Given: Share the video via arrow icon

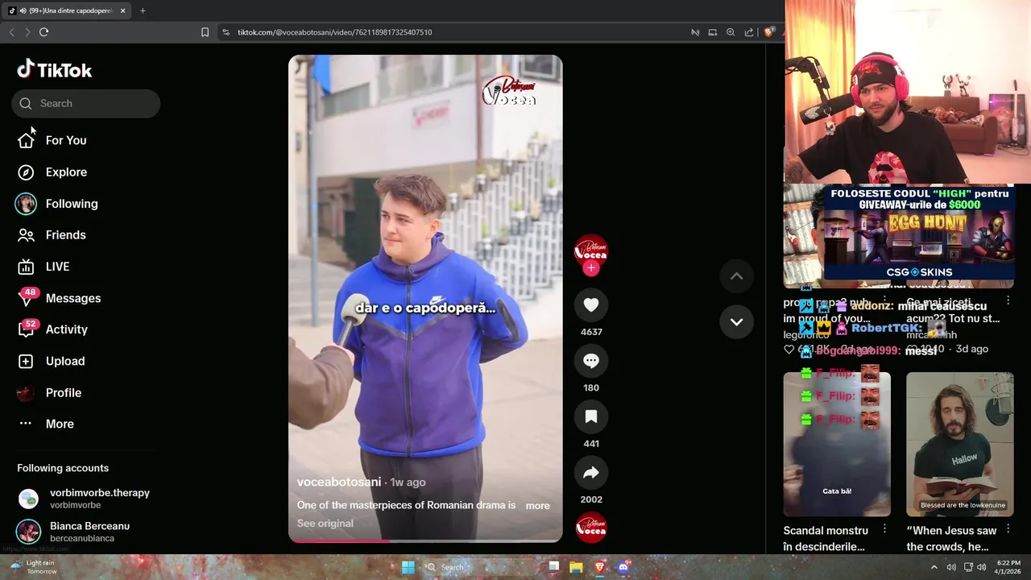Looking at the screenshot, I should click(x=591, y=473).
